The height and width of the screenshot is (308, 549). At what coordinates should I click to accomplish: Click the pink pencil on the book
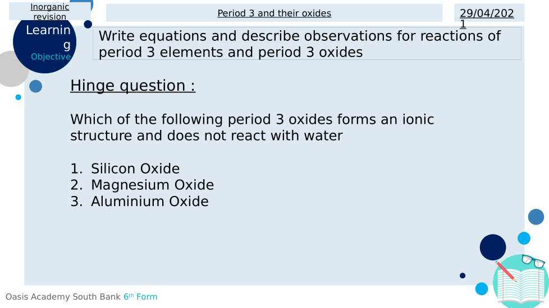[505, 271]
